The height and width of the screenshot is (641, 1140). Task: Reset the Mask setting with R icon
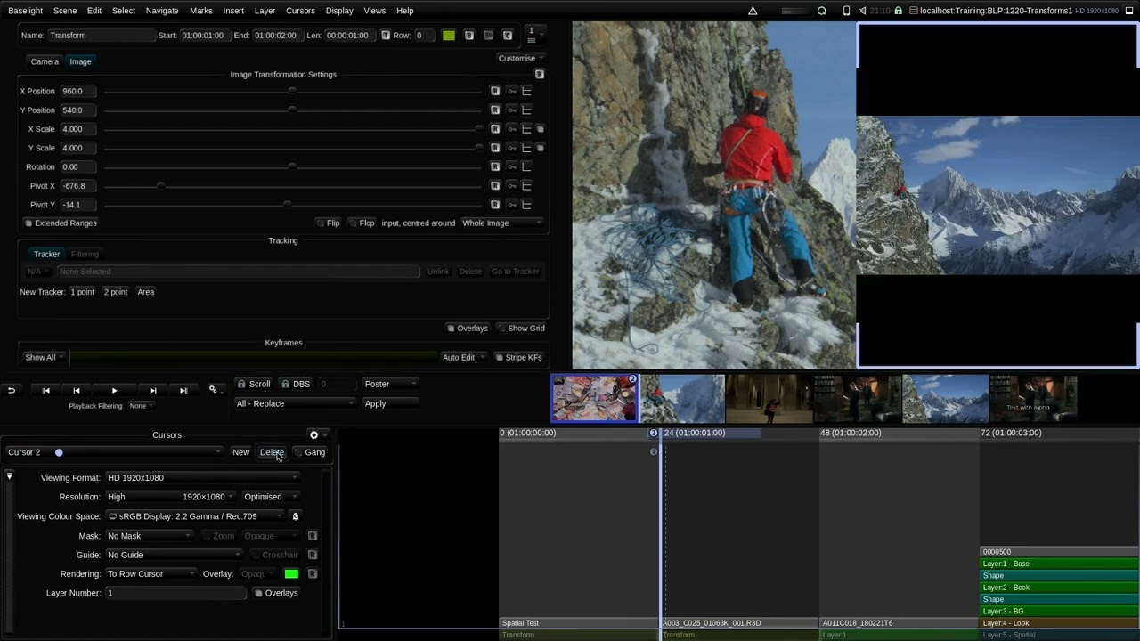(313, 536)
